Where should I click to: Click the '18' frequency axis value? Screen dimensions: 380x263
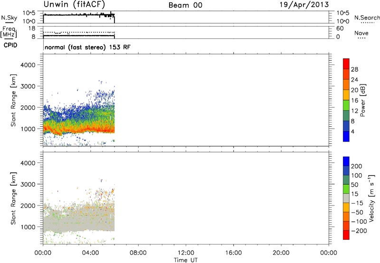click(32, 28)
